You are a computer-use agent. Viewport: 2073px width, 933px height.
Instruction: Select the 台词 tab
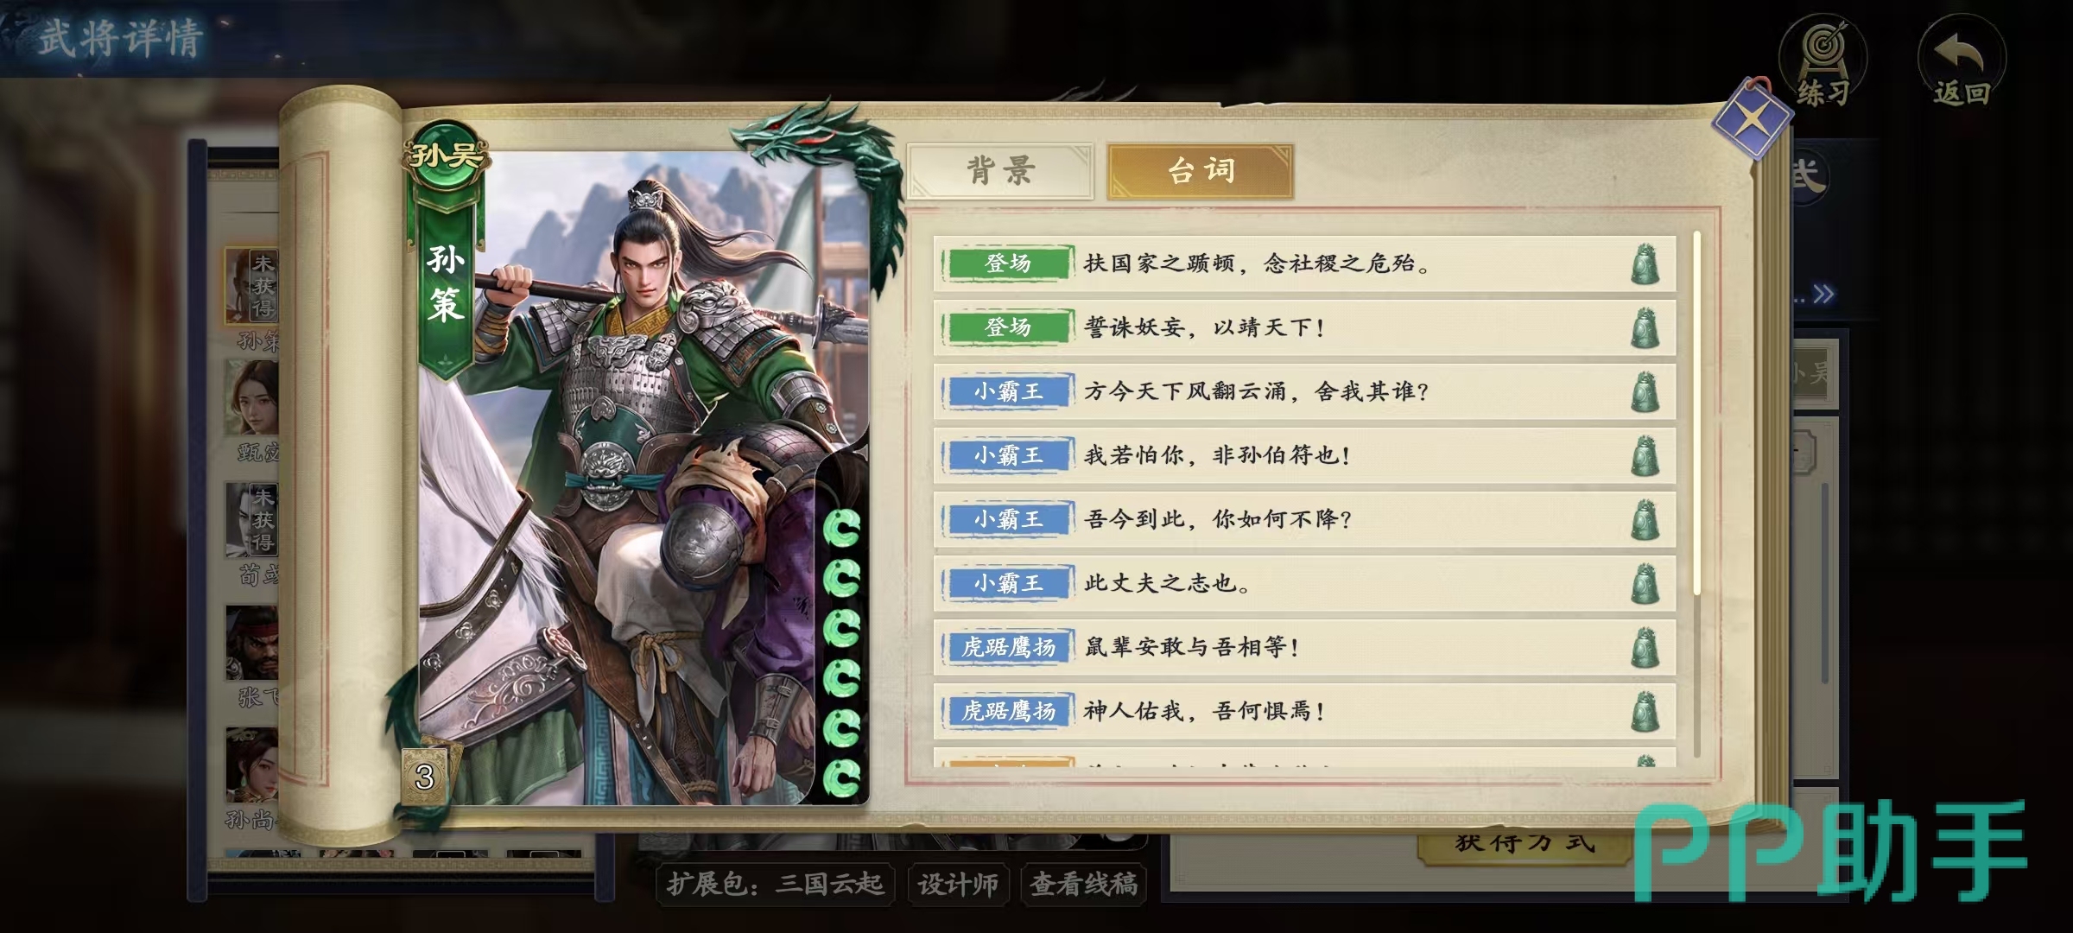click(x=1201, y=171)
